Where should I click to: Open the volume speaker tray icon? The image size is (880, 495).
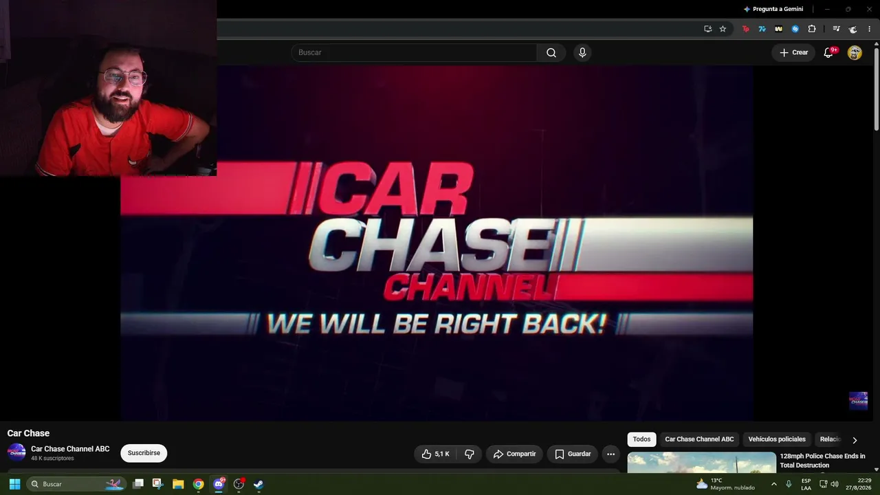click(x=835, y=484)
